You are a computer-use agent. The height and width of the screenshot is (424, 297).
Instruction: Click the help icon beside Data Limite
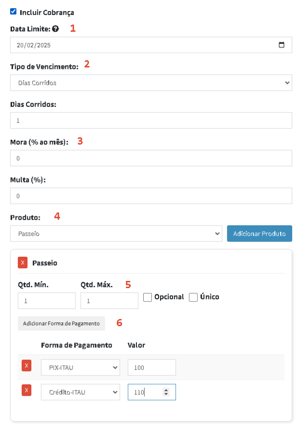[55, 29]
